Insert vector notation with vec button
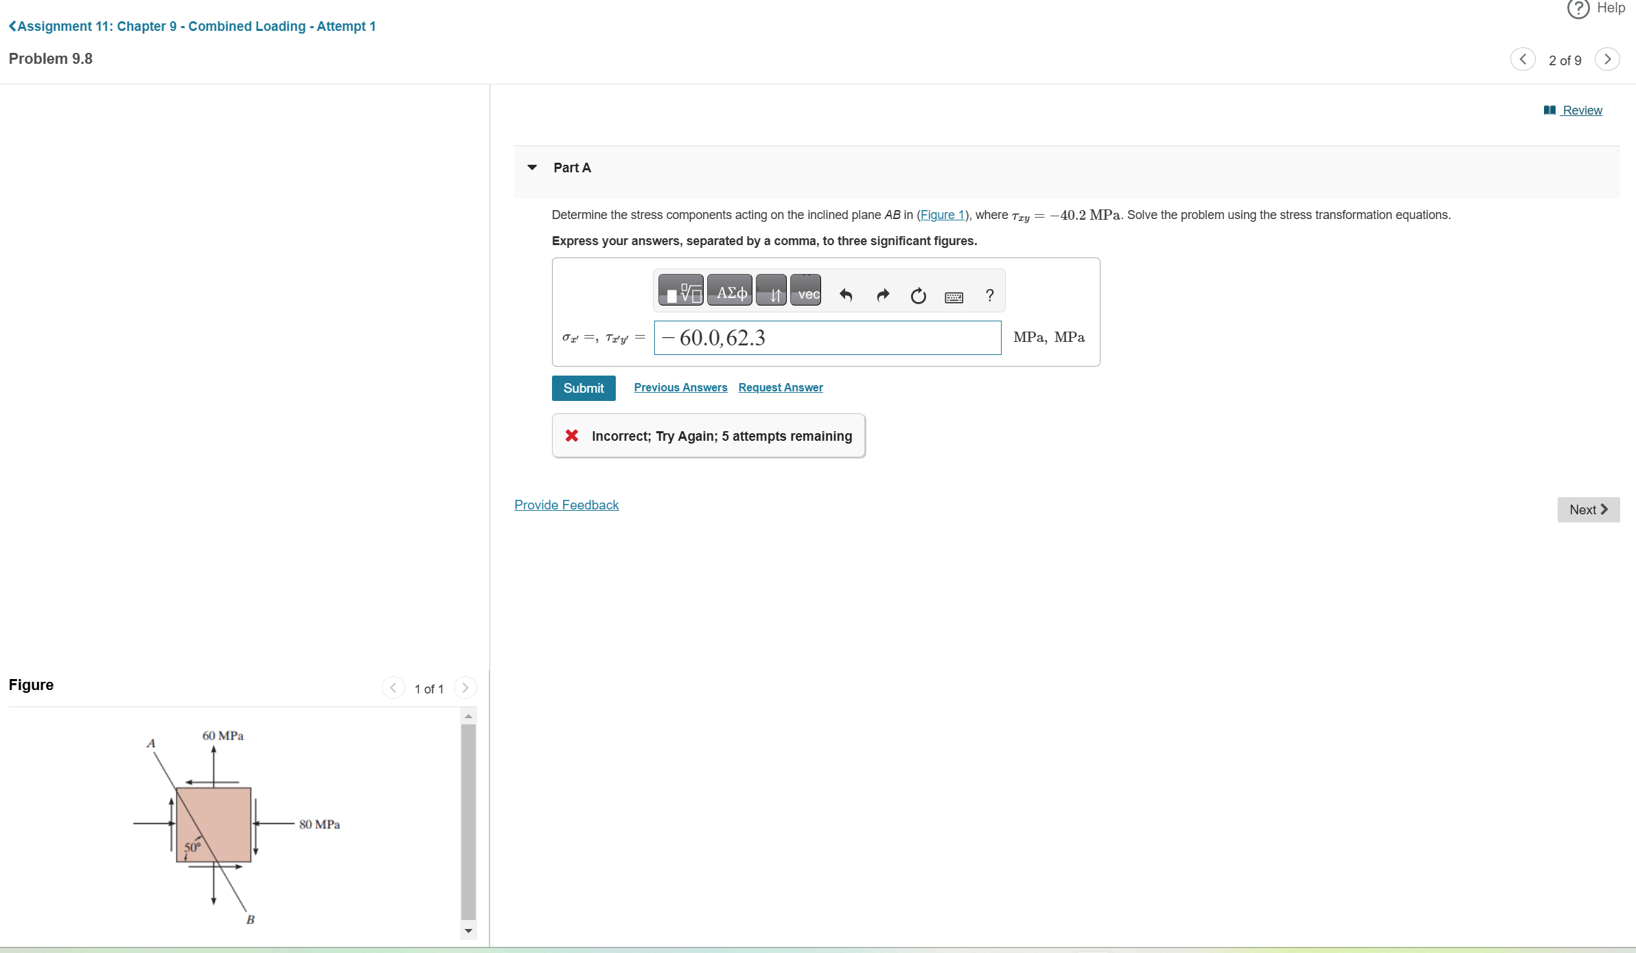The image size is (1636, 953). tap(805, 290)
